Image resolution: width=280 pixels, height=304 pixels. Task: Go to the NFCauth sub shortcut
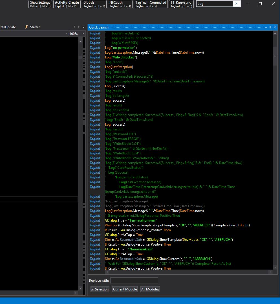click(x=120, y=4)
